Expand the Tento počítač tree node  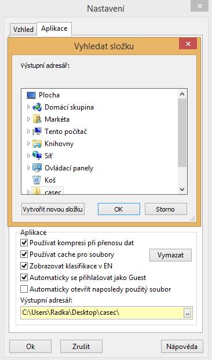click(x=28, y=132)
